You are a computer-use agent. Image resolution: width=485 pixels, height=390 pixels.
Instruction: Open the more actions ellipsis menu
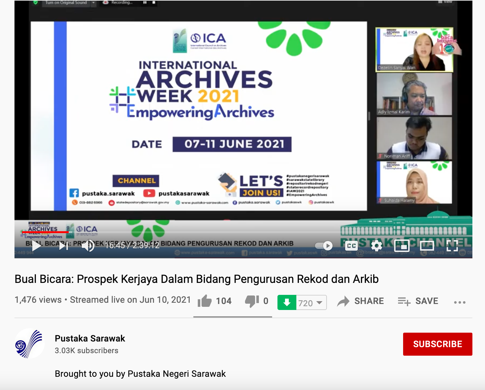459,302
